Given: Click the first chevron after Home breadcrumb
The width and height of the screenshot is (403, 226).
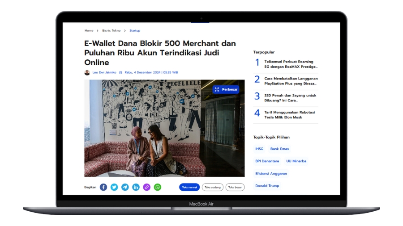Looking at the screenshot, I should [x=98, y=30].
